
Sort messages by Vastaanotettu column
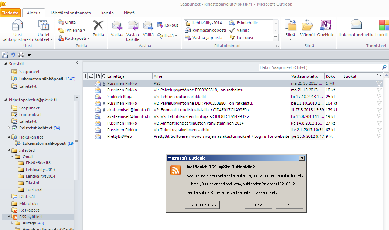pos(307,76)
